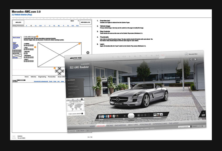The image size is (222, 151).
Task: Click Racing in the mockup bottom navigation
Action: click(109, 126)
